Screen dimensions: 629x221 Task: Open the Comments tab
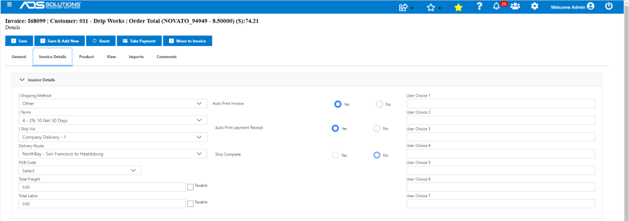point(166,57)
